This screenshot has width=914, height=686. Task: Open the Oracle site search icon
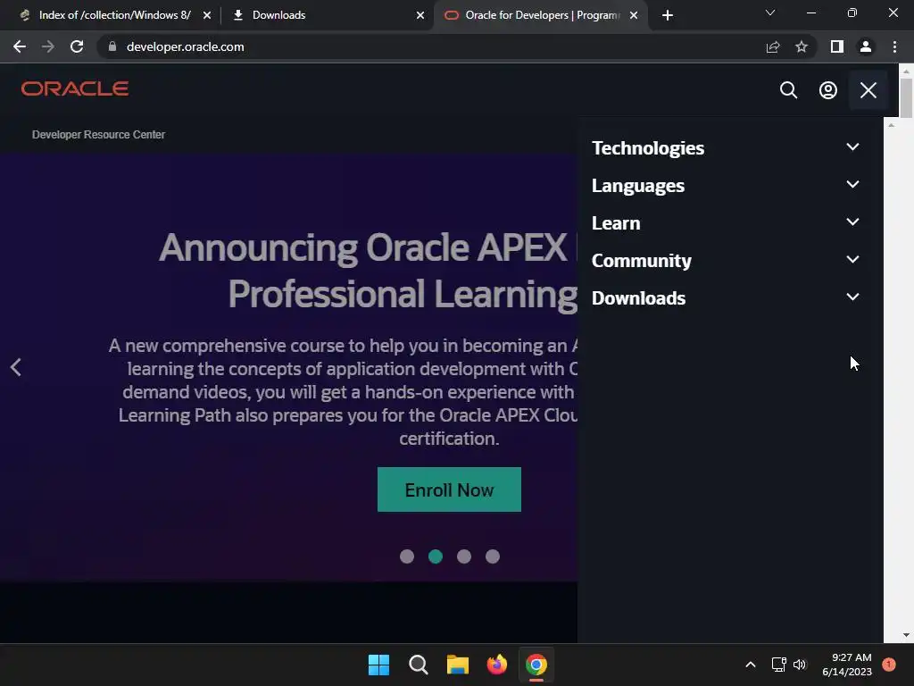pos(788,90)
